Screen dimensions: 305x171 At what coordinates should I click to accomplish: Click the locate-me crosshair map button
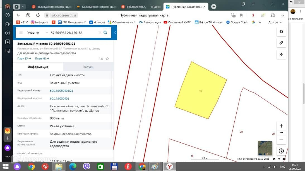pos(281,54)
